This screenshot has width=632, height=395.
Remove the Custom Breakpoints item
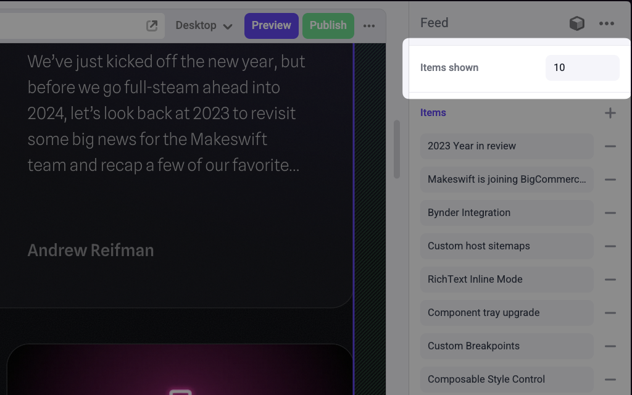click(610, 346)
